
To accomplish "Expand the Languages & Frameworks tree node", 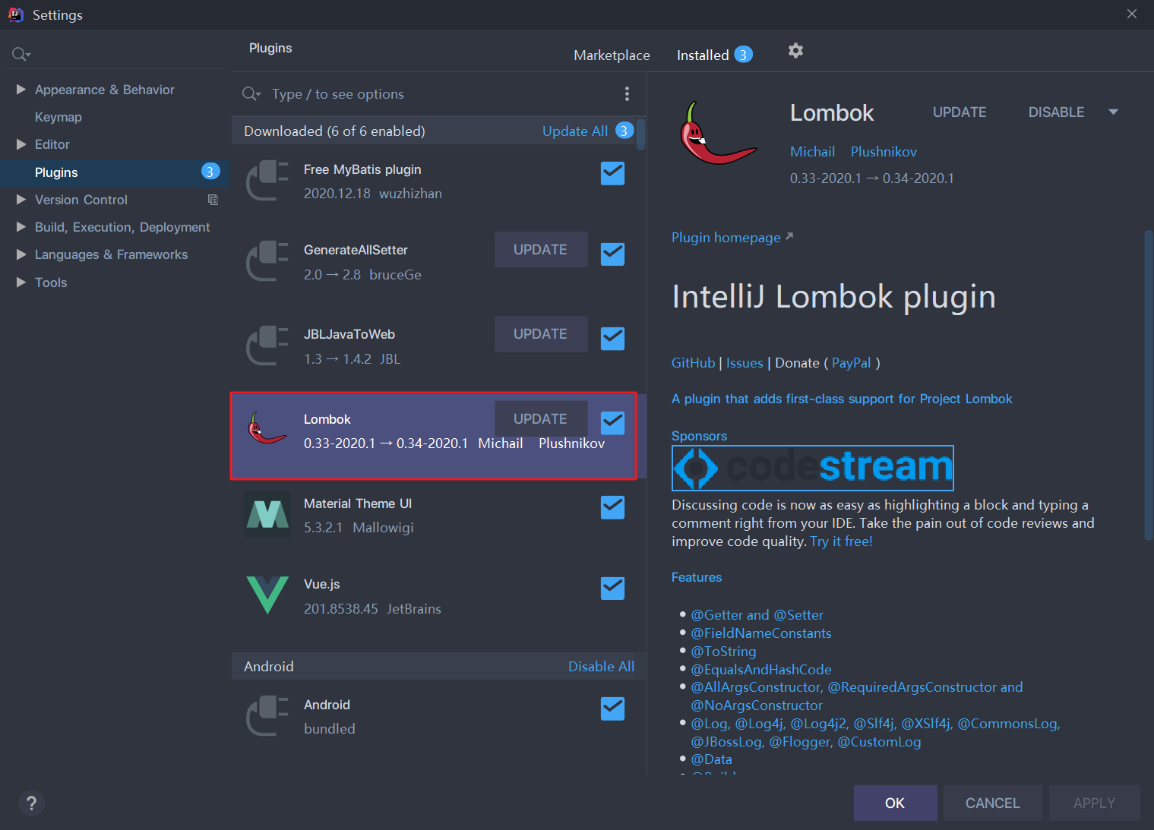I will (x=21, y=254).
